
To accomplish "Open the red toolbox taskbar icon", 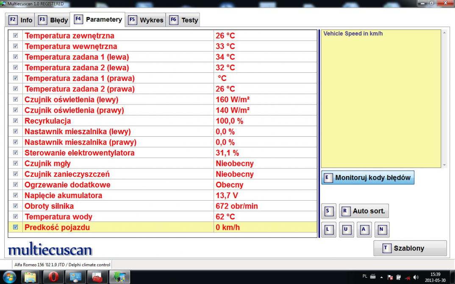I will 97,277.
